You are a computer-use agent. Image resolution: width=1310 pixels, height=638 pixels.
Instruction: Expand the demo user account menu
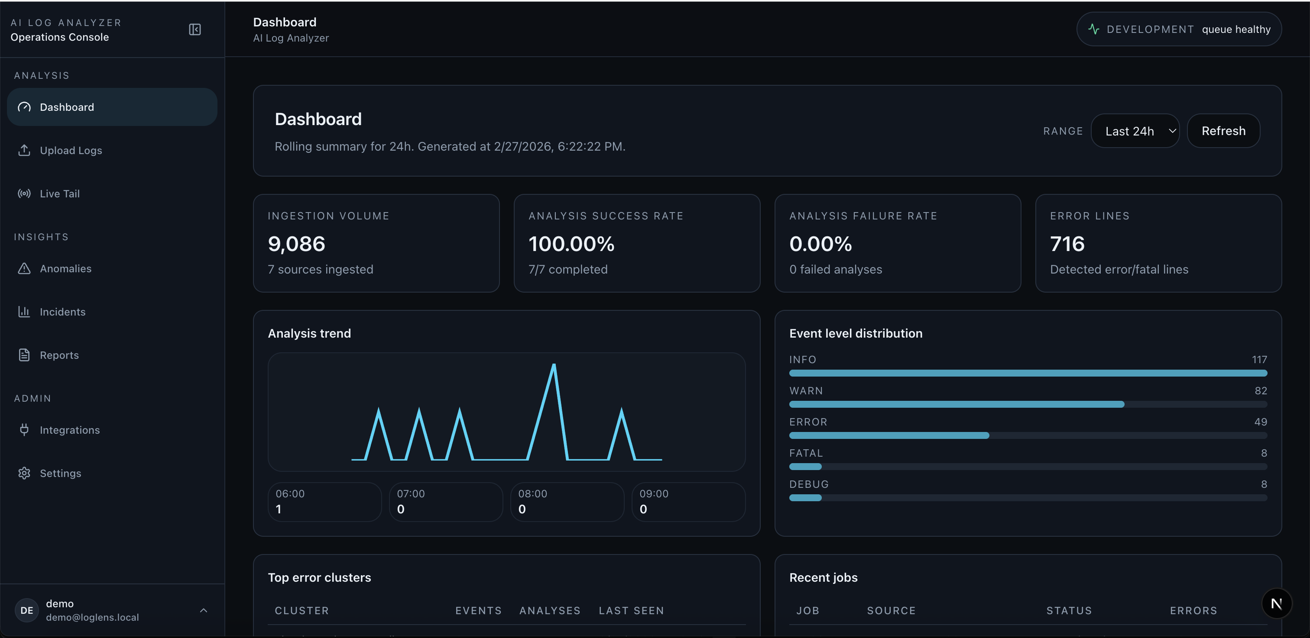click(x=204, y=610)
